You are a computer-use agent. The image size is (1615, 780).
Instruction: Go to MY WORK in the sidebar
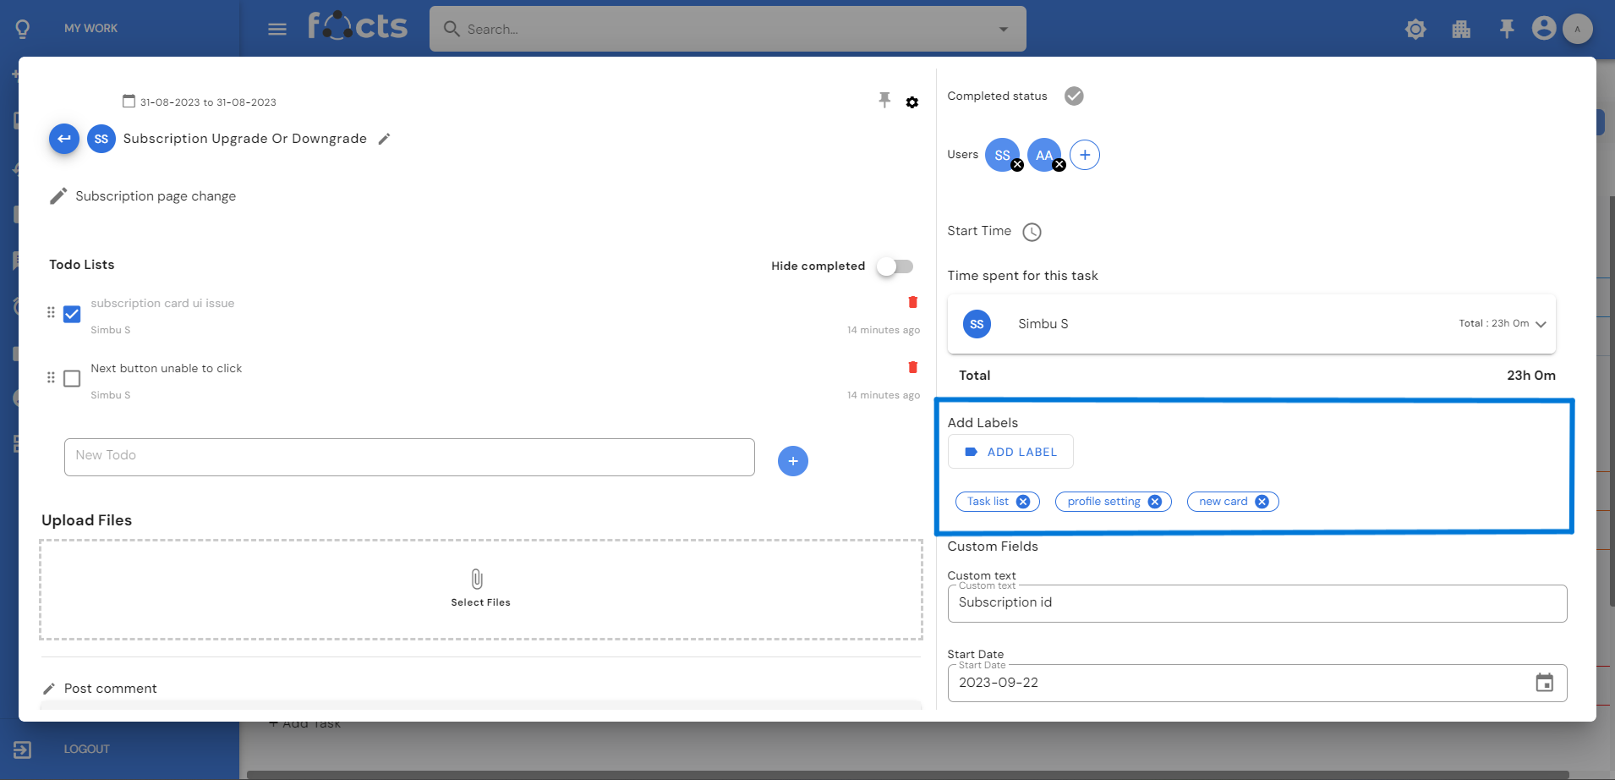point(90,28)
